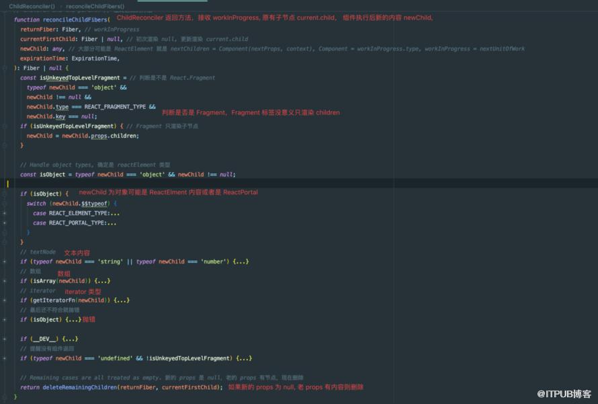Click the 'key' property in newChild.key
Screen dimensions: 598x404
pyautogui.click(x=60, y=117)
